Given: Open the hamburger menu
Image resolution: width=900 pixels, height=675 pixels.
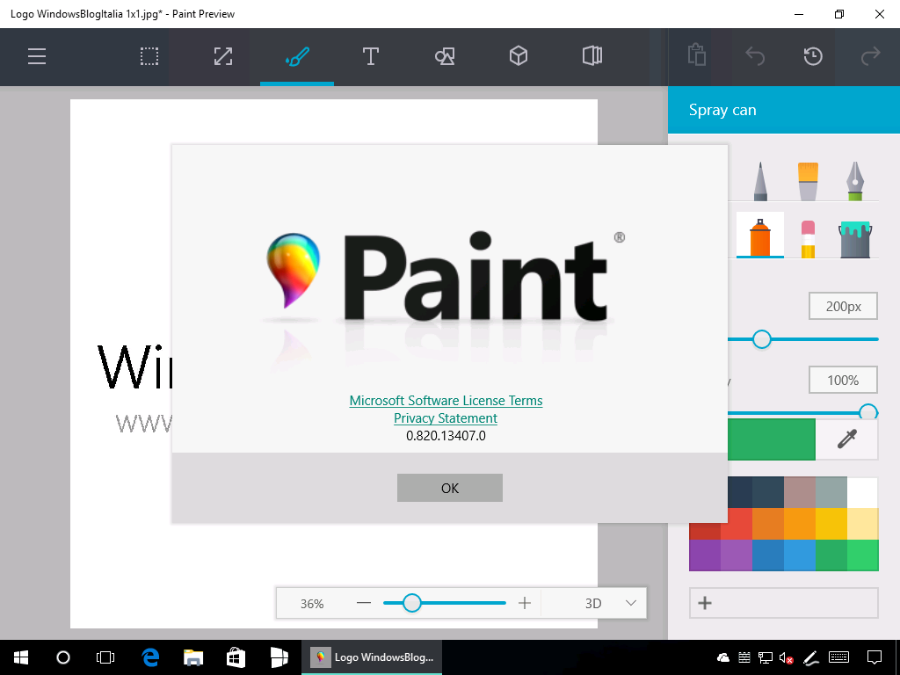Looking at the screenshot, I should 36,56.
